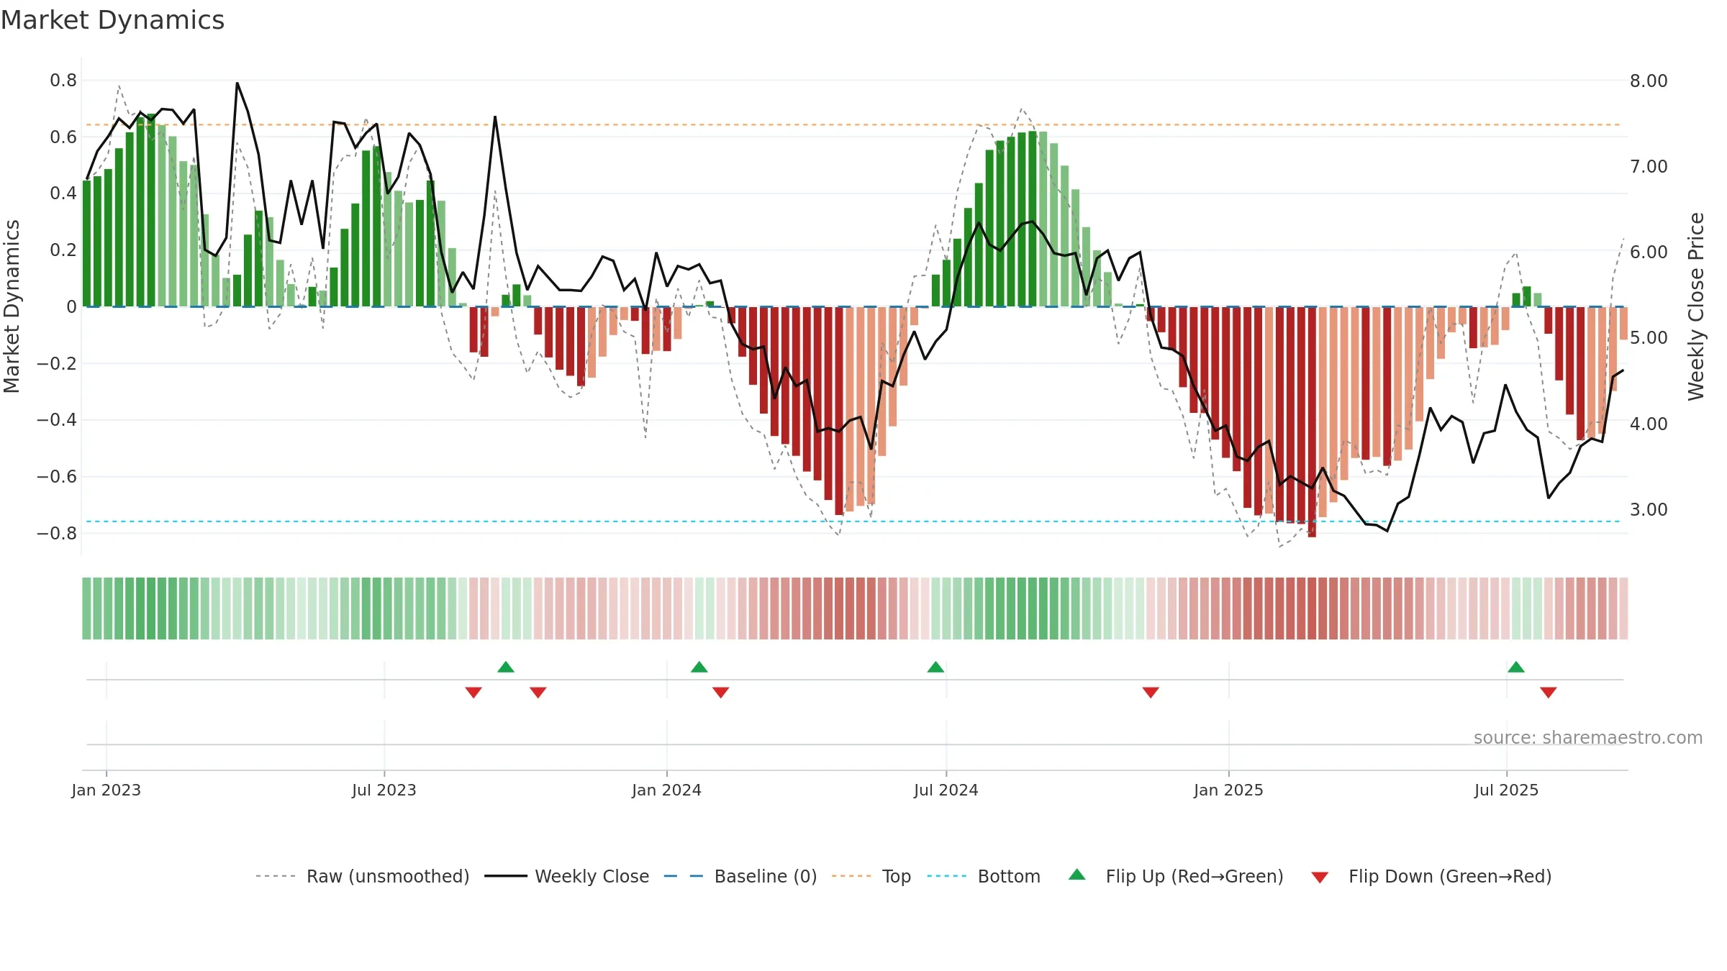Viewport: 1727px width, 971px height.
Task: Click the 'Jul 2024' x-axis label
Action: point(946,790)
